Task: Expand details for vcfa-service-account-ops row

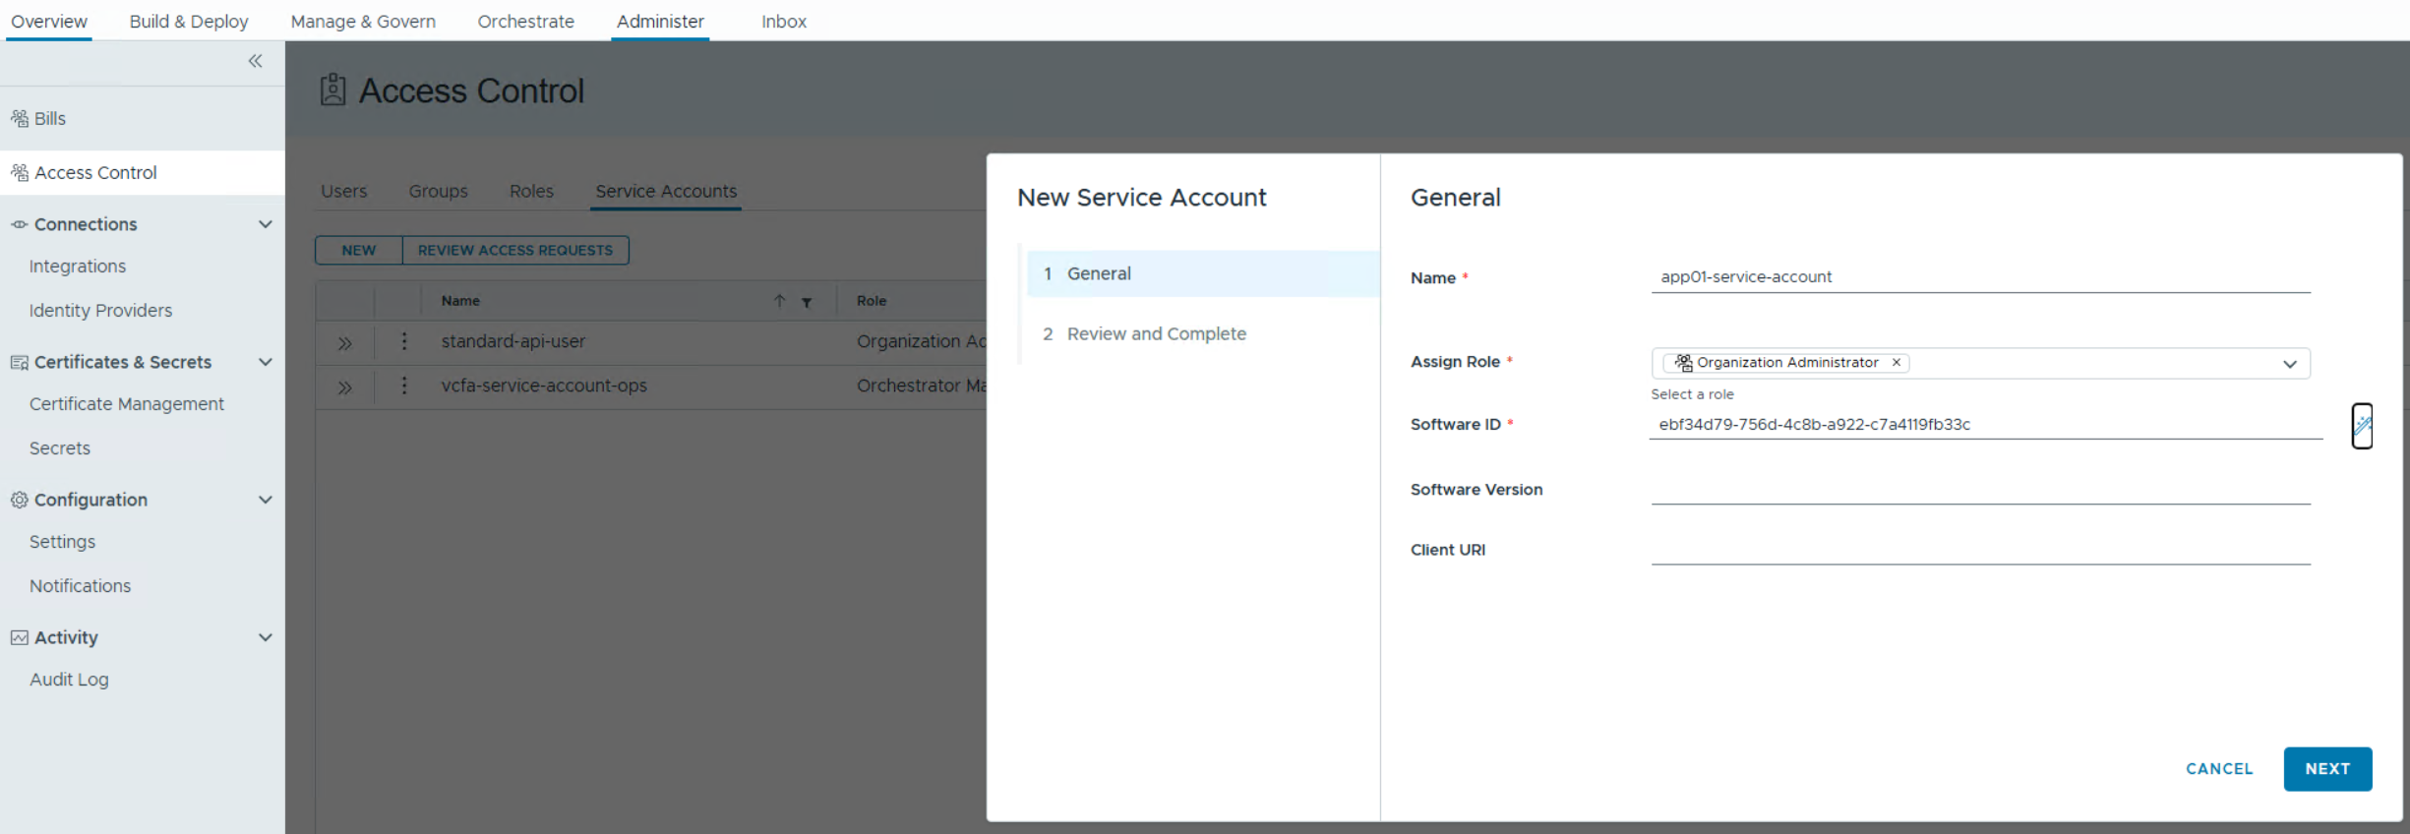Action: coord(344,387)
